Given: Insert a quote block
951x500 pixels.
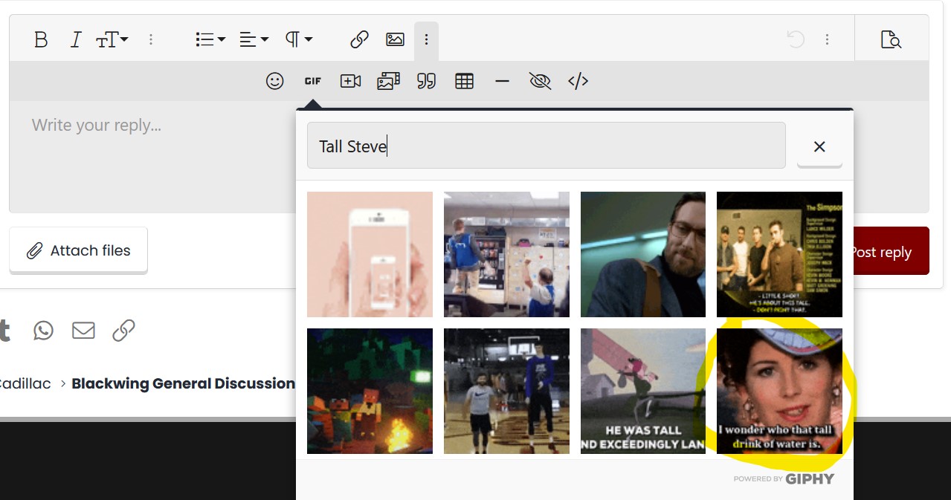Looking at the screenshot, I should (426, 82).
